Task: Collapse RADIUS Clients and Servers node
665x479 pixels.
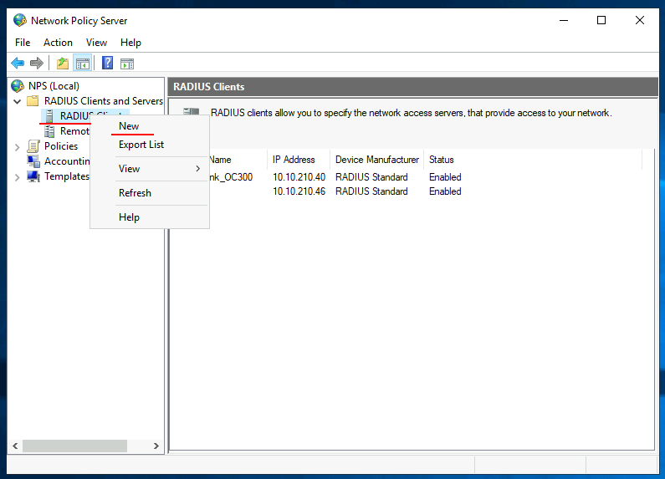Action: tap(18, 101)
